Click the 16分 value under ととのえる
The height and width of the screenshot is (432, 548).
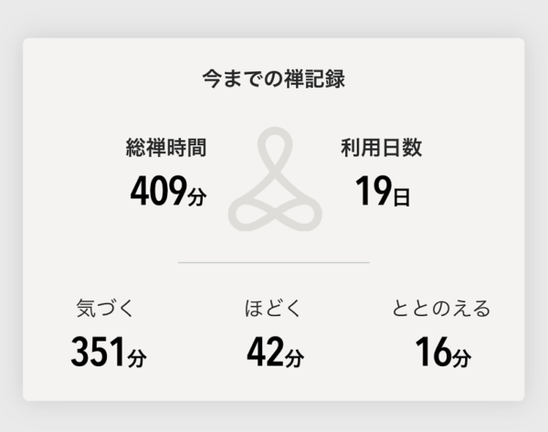click(x=443, y=352)
